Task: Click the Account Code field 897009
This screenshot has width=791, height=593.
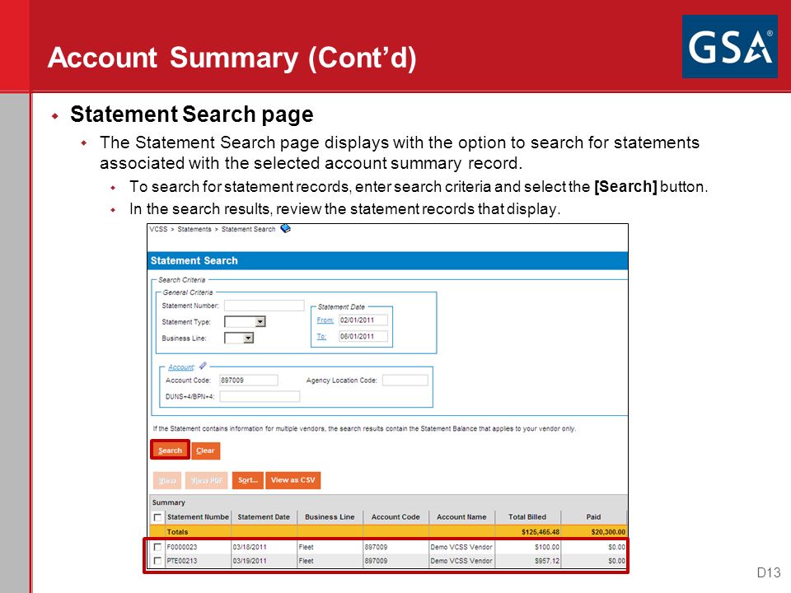Action: point(249,381)
